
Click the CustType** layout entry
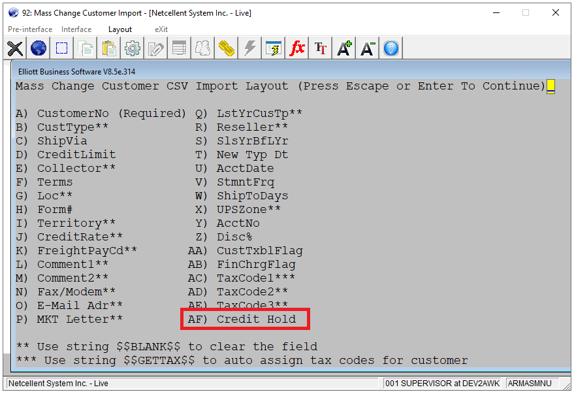coord(62,127)
